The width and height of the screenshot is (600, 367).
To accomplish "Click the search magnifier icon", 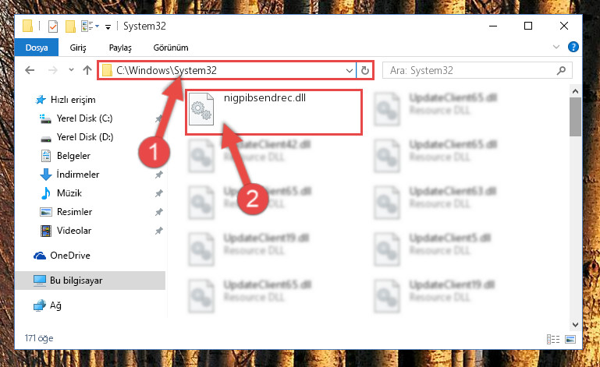I will click(x=561, y=70).
